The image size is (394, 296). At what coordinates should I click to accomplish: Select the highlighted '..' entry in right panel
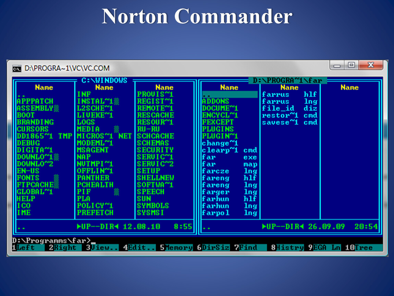(230, 95)
